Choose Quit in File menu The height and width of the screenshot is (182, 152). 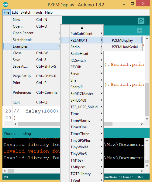[x=32, y=102]
